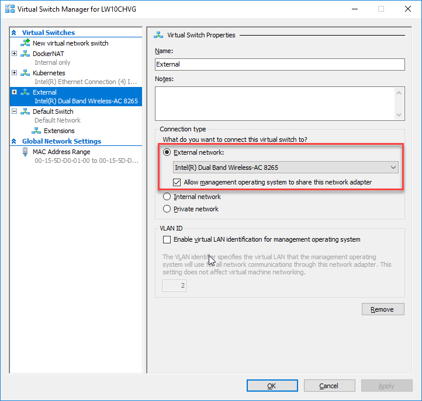Image resolution: width=422 pixels, height=401 pixels.
Task: Click the 'Intel(R) Ethernet Connection (4)' subtitle
Action: [x=85, y=82]
